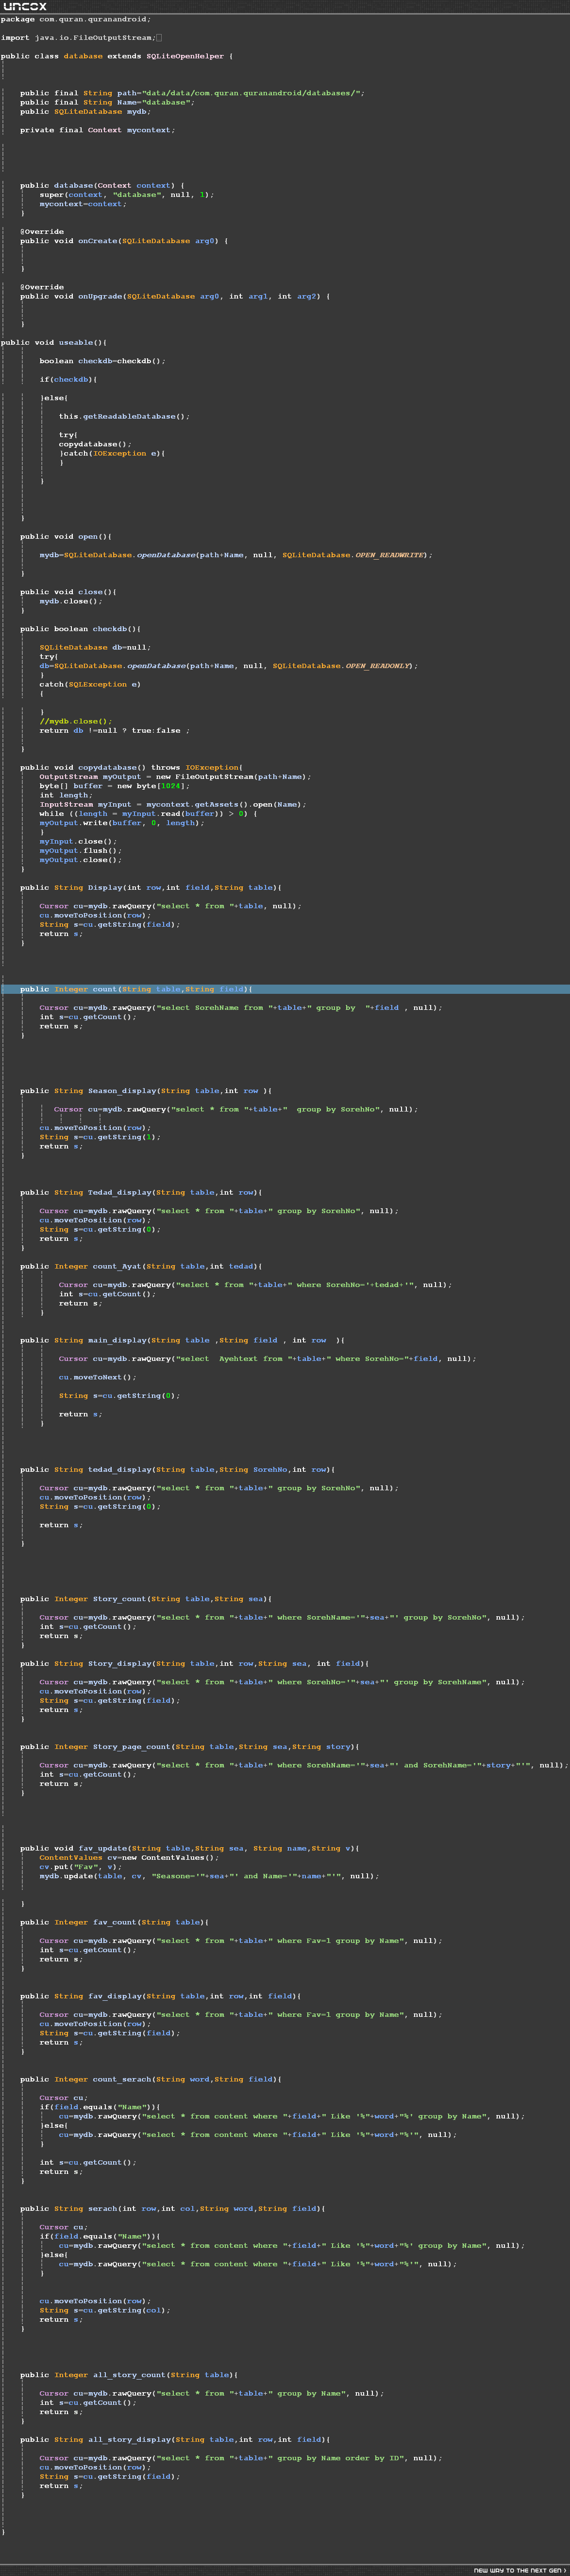Click the 'catch(SQLException e)' line

click(x=90, y=684)
